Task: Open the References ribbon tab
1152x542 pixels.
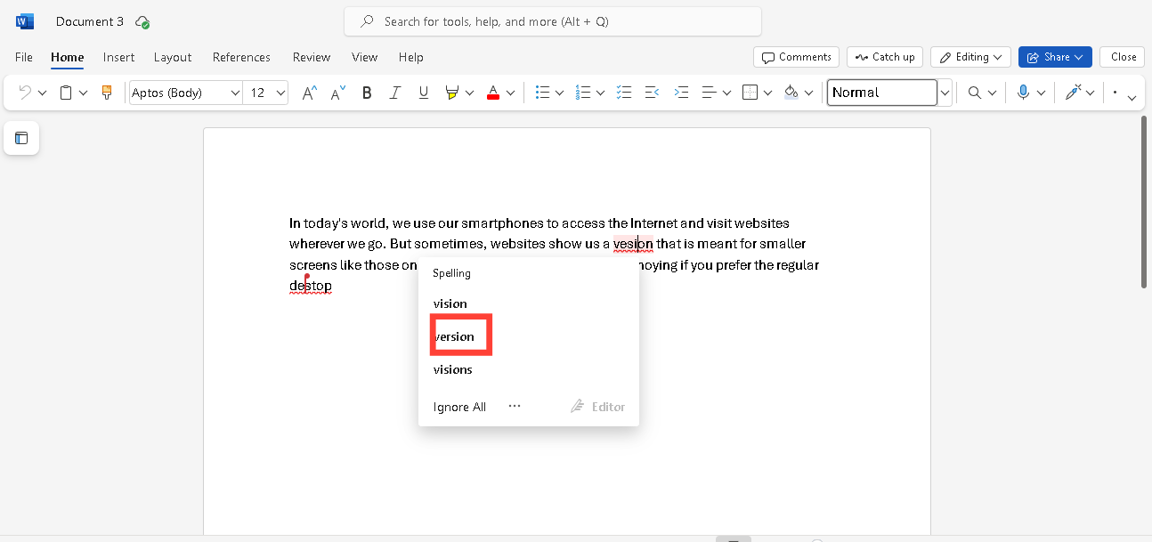Action: point(241,56)
